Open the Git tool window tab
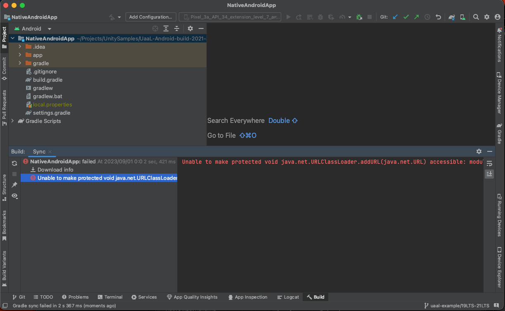505x311 pixels. [19, 297]
